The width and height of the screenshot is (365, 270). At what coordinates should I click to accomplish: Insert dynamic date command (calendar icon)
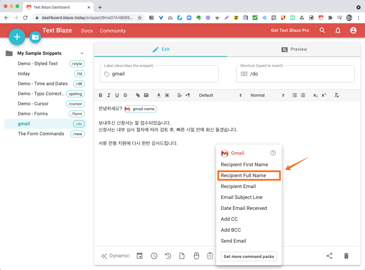click(x=140, y=256)
